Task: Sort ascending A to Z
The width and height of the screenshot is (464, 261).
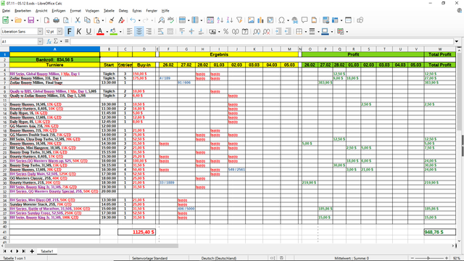Action: click(220, 20)
